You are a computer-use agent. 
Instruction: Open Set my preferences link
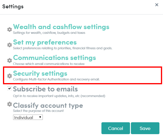click(x=45, y=42)
